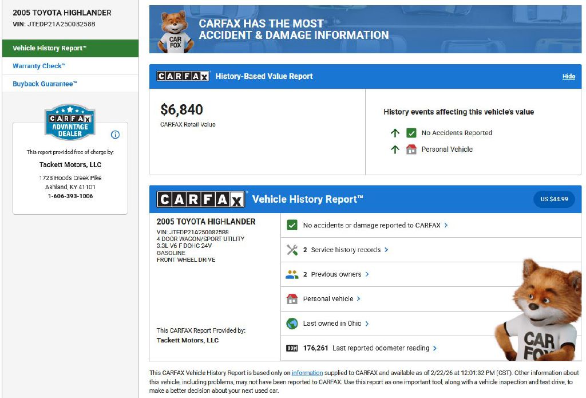The width and height of the screenshot is (586, 398).
Task: Click the house icon beside Personal vehicle row
Action: tap(292, 299)
